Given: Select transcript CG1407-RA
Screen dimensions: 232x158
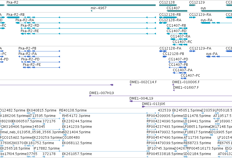Looking at the screenshot, I should tap(179, 39).
